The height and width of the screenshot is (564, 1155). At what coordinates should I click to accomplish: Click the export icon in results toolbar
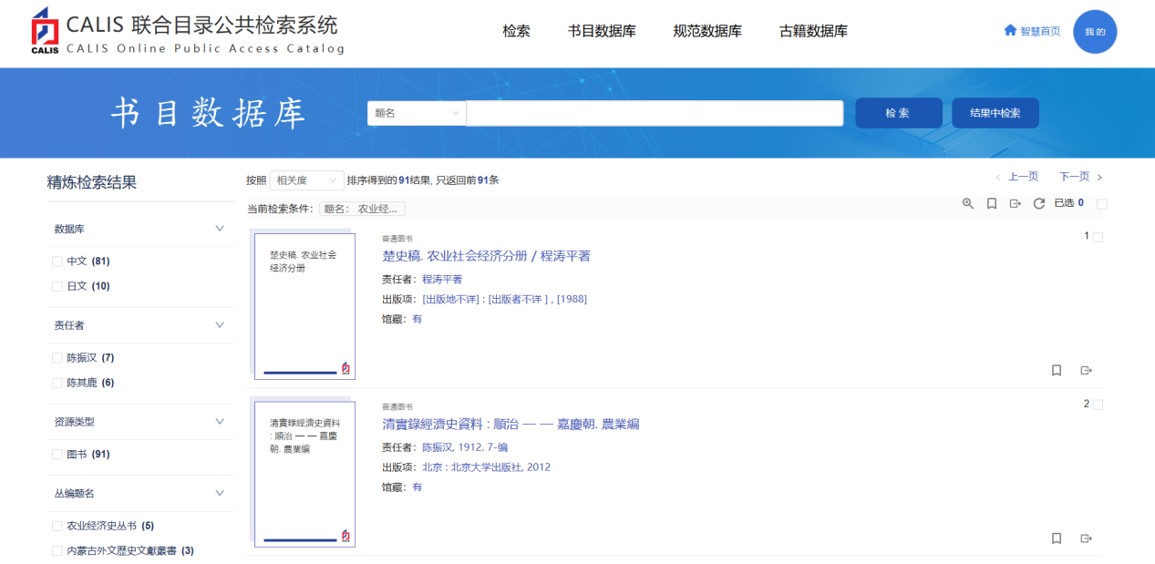1016,203
